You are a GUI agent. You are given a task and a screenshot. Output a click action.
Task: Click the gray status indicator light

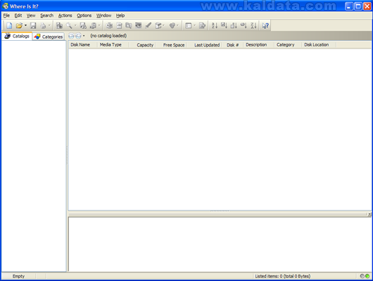[362, 276]
